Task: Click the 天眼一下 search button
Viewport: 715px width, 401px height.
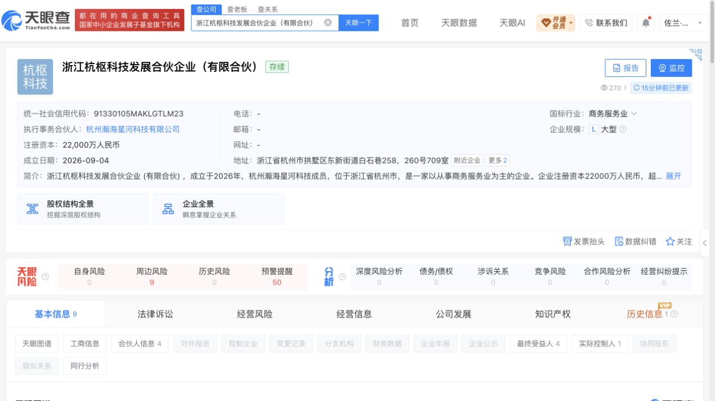Action: [358, 22]
